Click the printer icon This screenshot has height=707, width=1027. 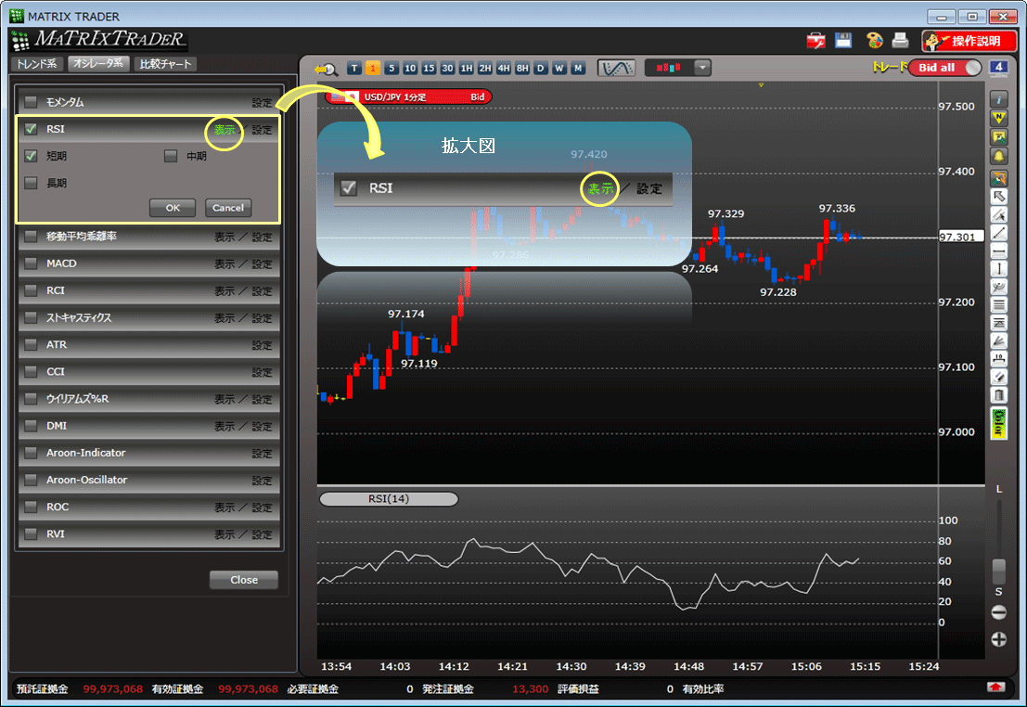click(901, 41)
